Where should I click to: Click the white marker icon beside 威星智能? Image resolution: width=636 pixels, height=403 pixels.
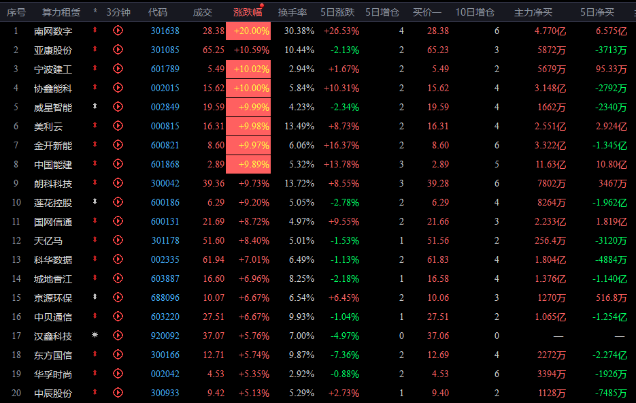click(x=95, y=107)
